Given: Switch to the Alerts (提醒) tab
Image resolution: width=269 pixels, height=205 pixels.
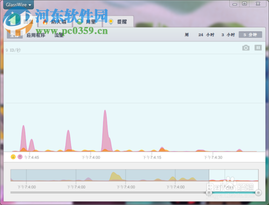Looking at the screenshot, I should [118, 22].
